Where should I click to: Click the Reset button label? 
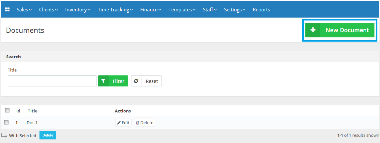tap(152, 81)
